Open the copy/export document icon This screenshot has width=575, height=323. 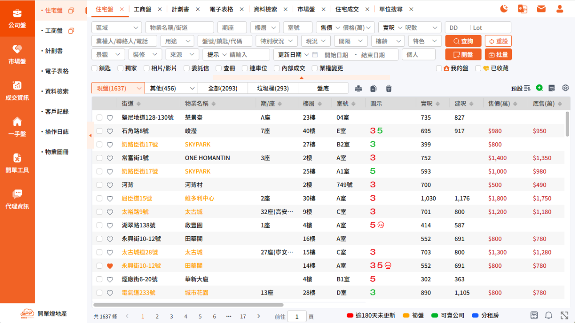pos(373,88)
